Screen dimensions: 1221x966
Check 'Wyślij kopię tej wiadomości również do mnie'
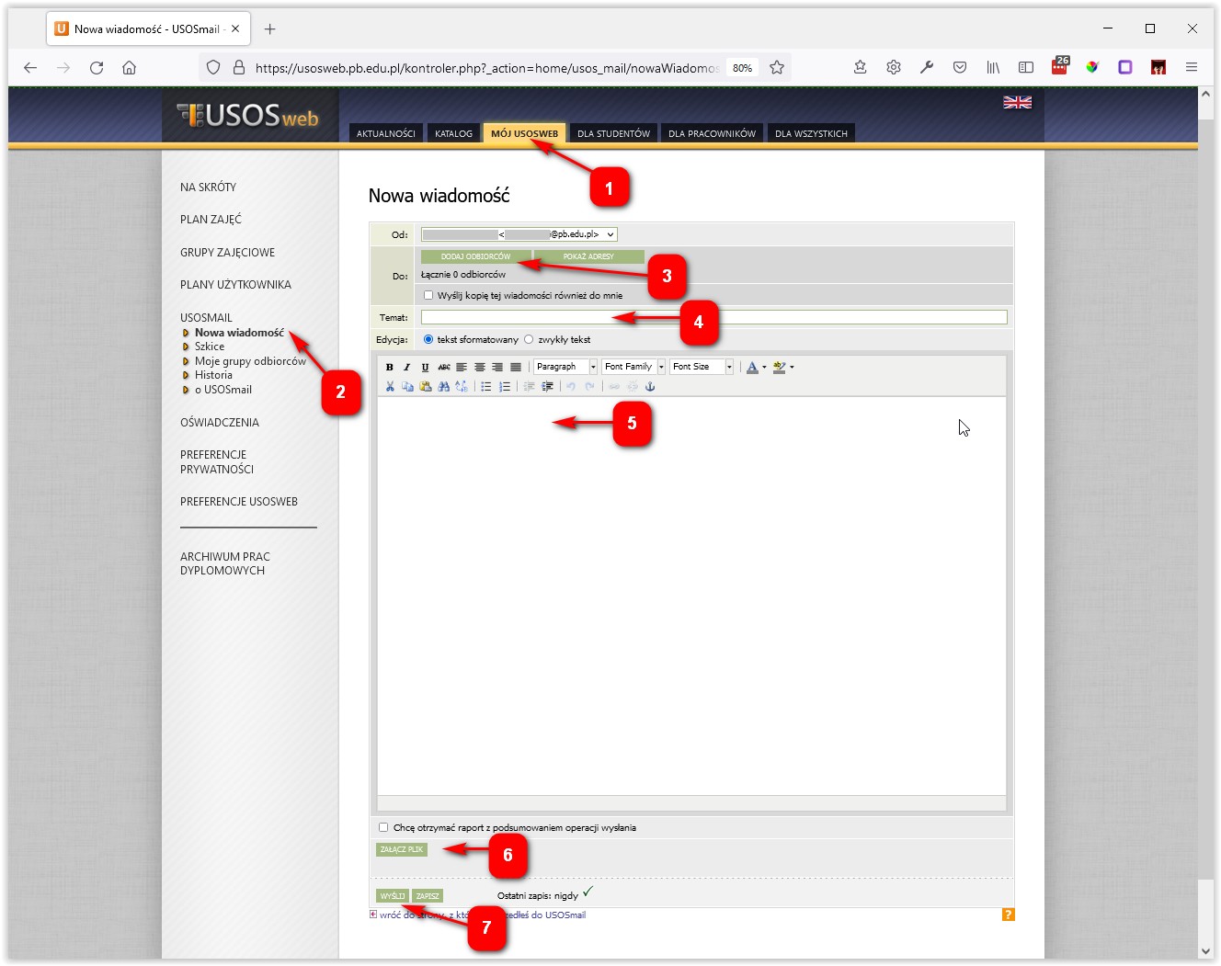(x=428, y=295)
